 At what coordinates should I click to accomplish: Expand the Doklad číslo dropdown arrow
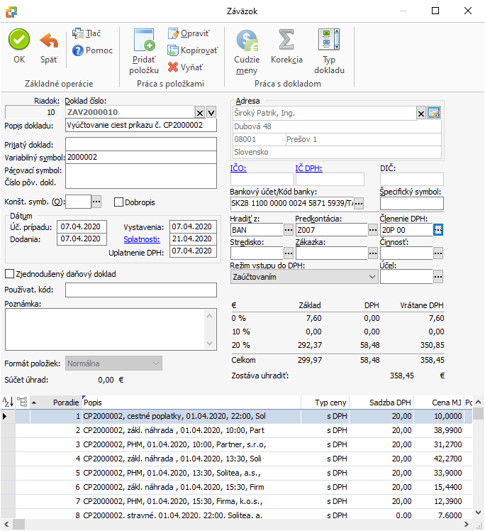tap(211, 113)
